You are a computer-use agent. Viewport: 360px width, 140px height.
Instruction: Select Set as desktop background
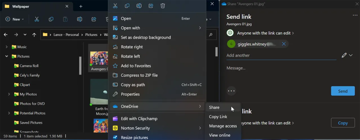(x=146, y=37)
